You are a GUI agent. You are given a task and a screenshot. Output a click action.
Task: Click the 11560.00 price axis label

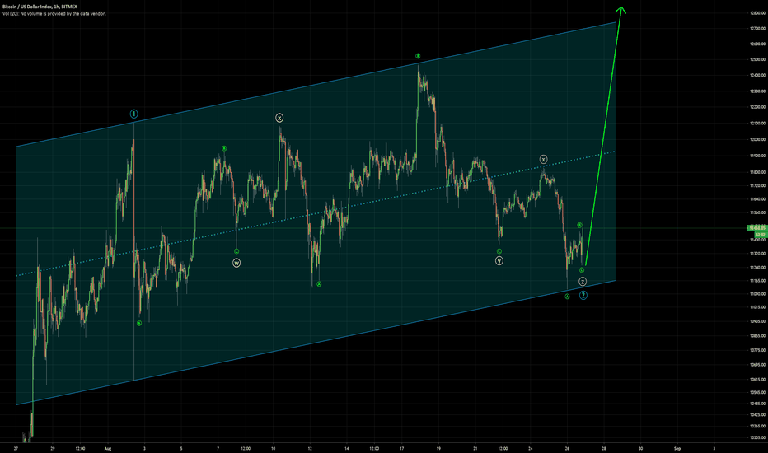click(757, 213)
